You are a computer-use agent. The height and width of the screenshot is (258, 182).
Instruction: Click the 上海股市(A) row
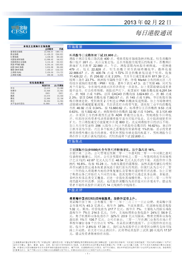coord(37,72)
